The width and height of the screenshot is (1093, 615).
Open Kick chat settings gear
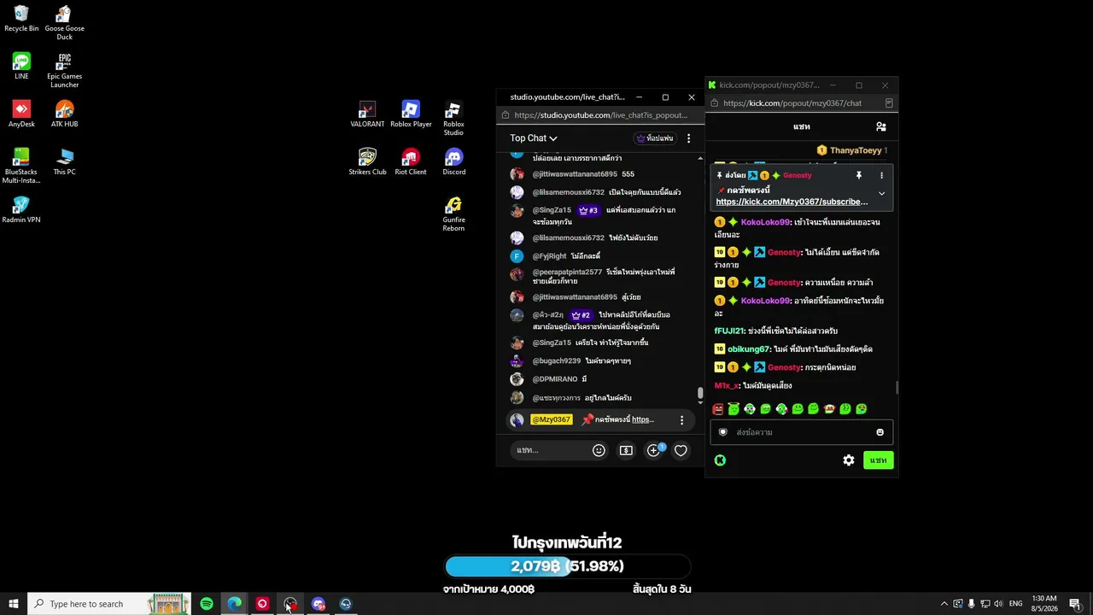(x=849, y=460)
